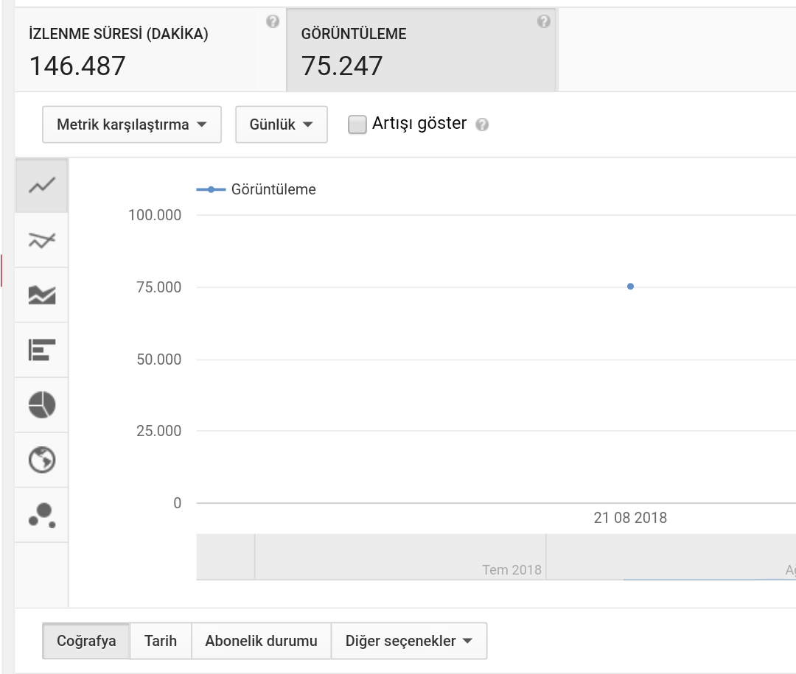Expand the Diğer seçenekler dropdown
796x674 pixels.
[409, 641]
